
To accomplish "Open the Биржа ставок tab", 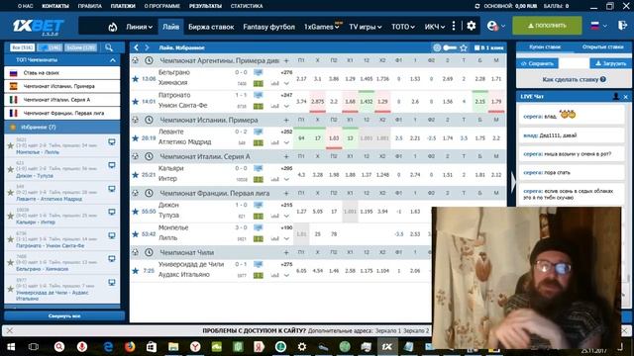I will coord(211,27).
